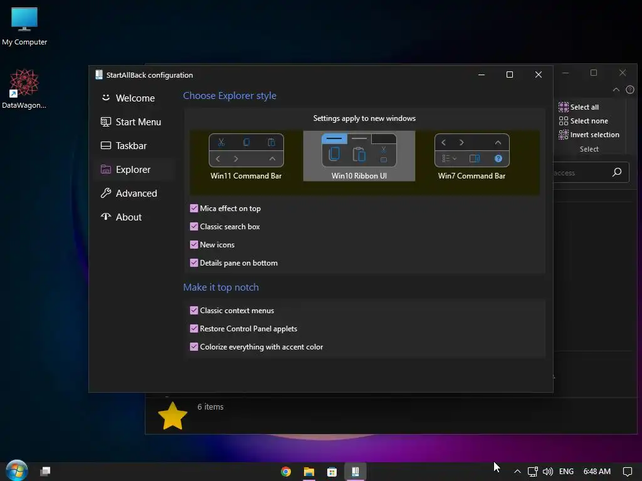Open the Advanced settings page

[134, 193]
